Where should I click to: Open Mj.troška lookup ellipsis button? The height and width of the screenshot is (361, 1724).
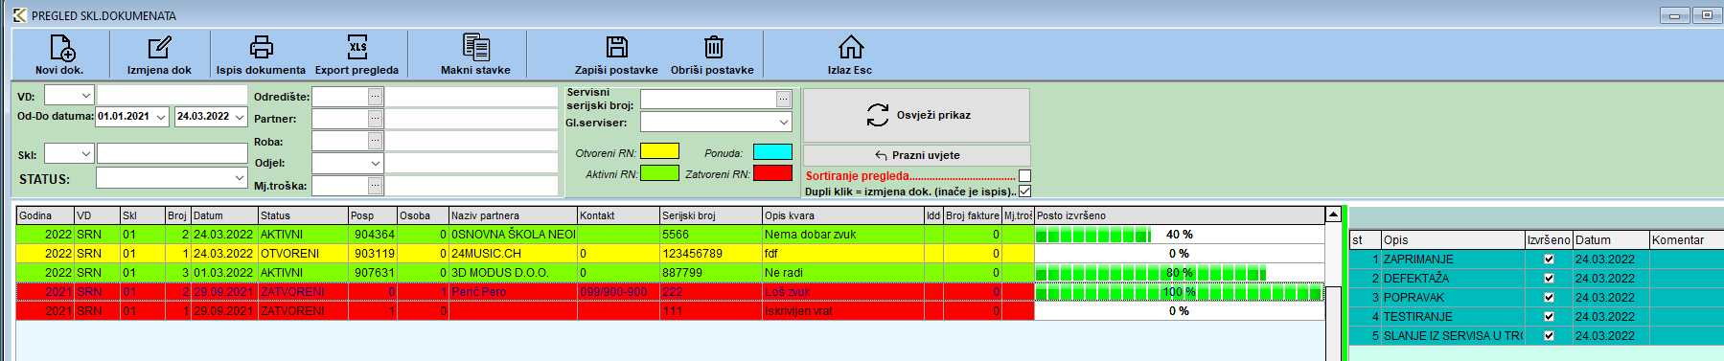click(x=376, y=186)
